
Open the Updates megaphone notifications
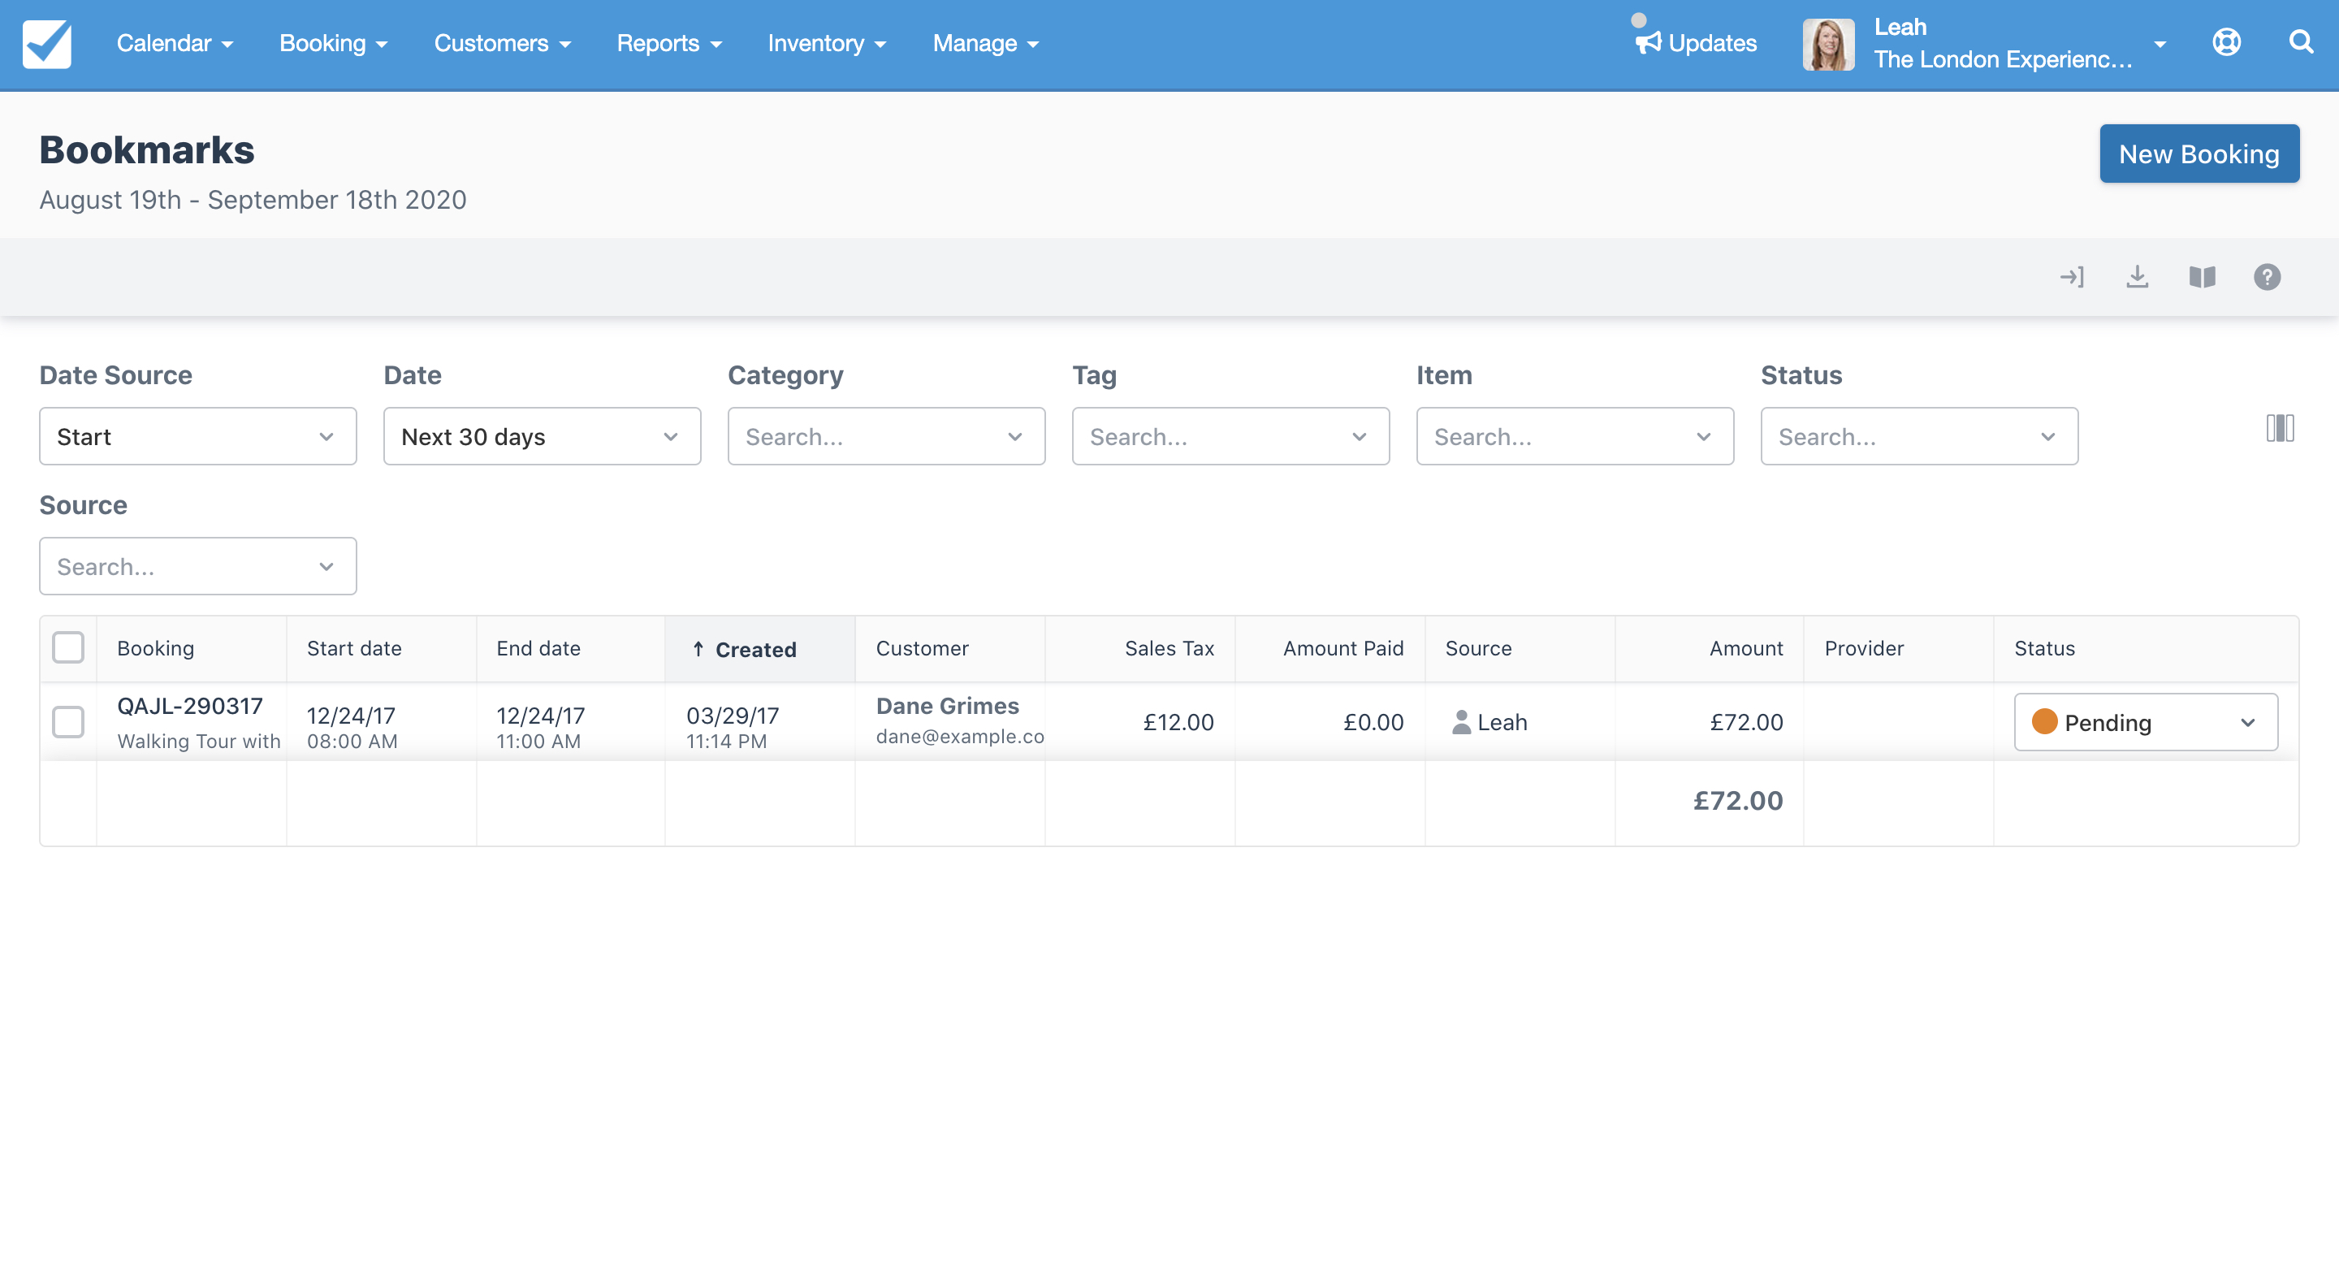click(1695, 43)
